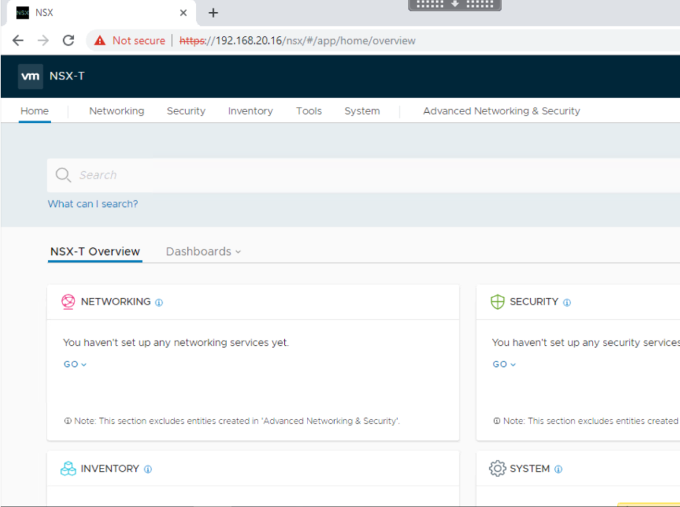Click info icon next to NETWORKING

(x=159, y=303)
